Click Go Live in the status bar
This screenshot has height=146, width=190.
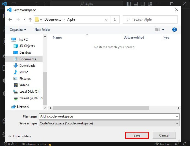point(163,144)
